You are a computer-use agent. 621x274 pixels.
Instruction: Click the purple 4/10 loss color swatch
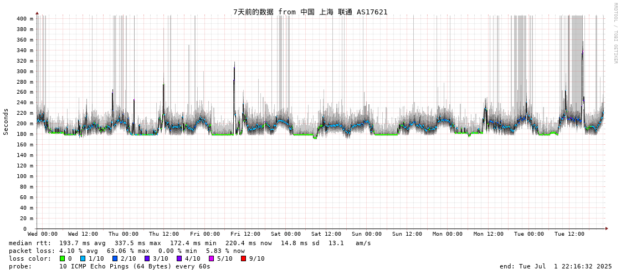179,258
